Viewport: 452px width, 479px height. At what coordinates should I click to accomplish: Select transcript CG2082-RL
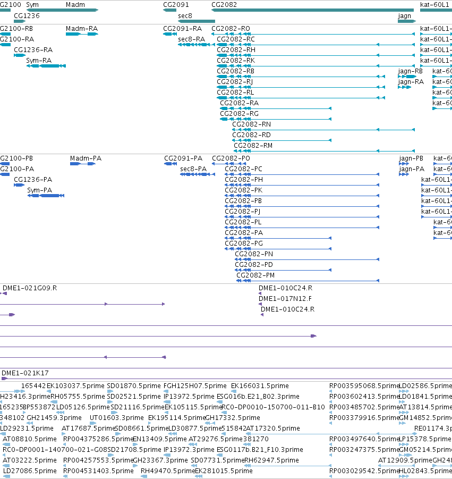(235, 93)
